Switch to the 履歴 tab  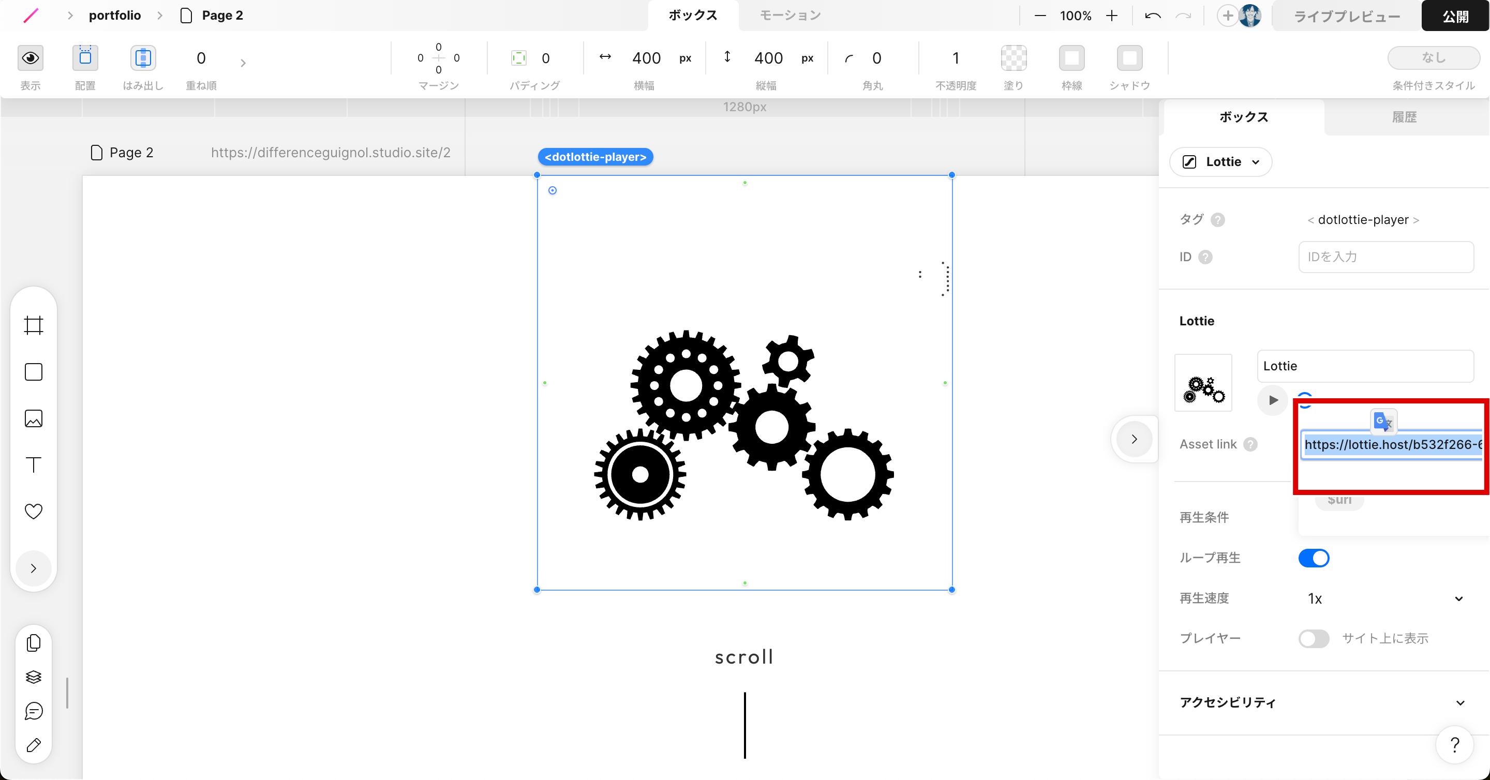[1404, 117]
